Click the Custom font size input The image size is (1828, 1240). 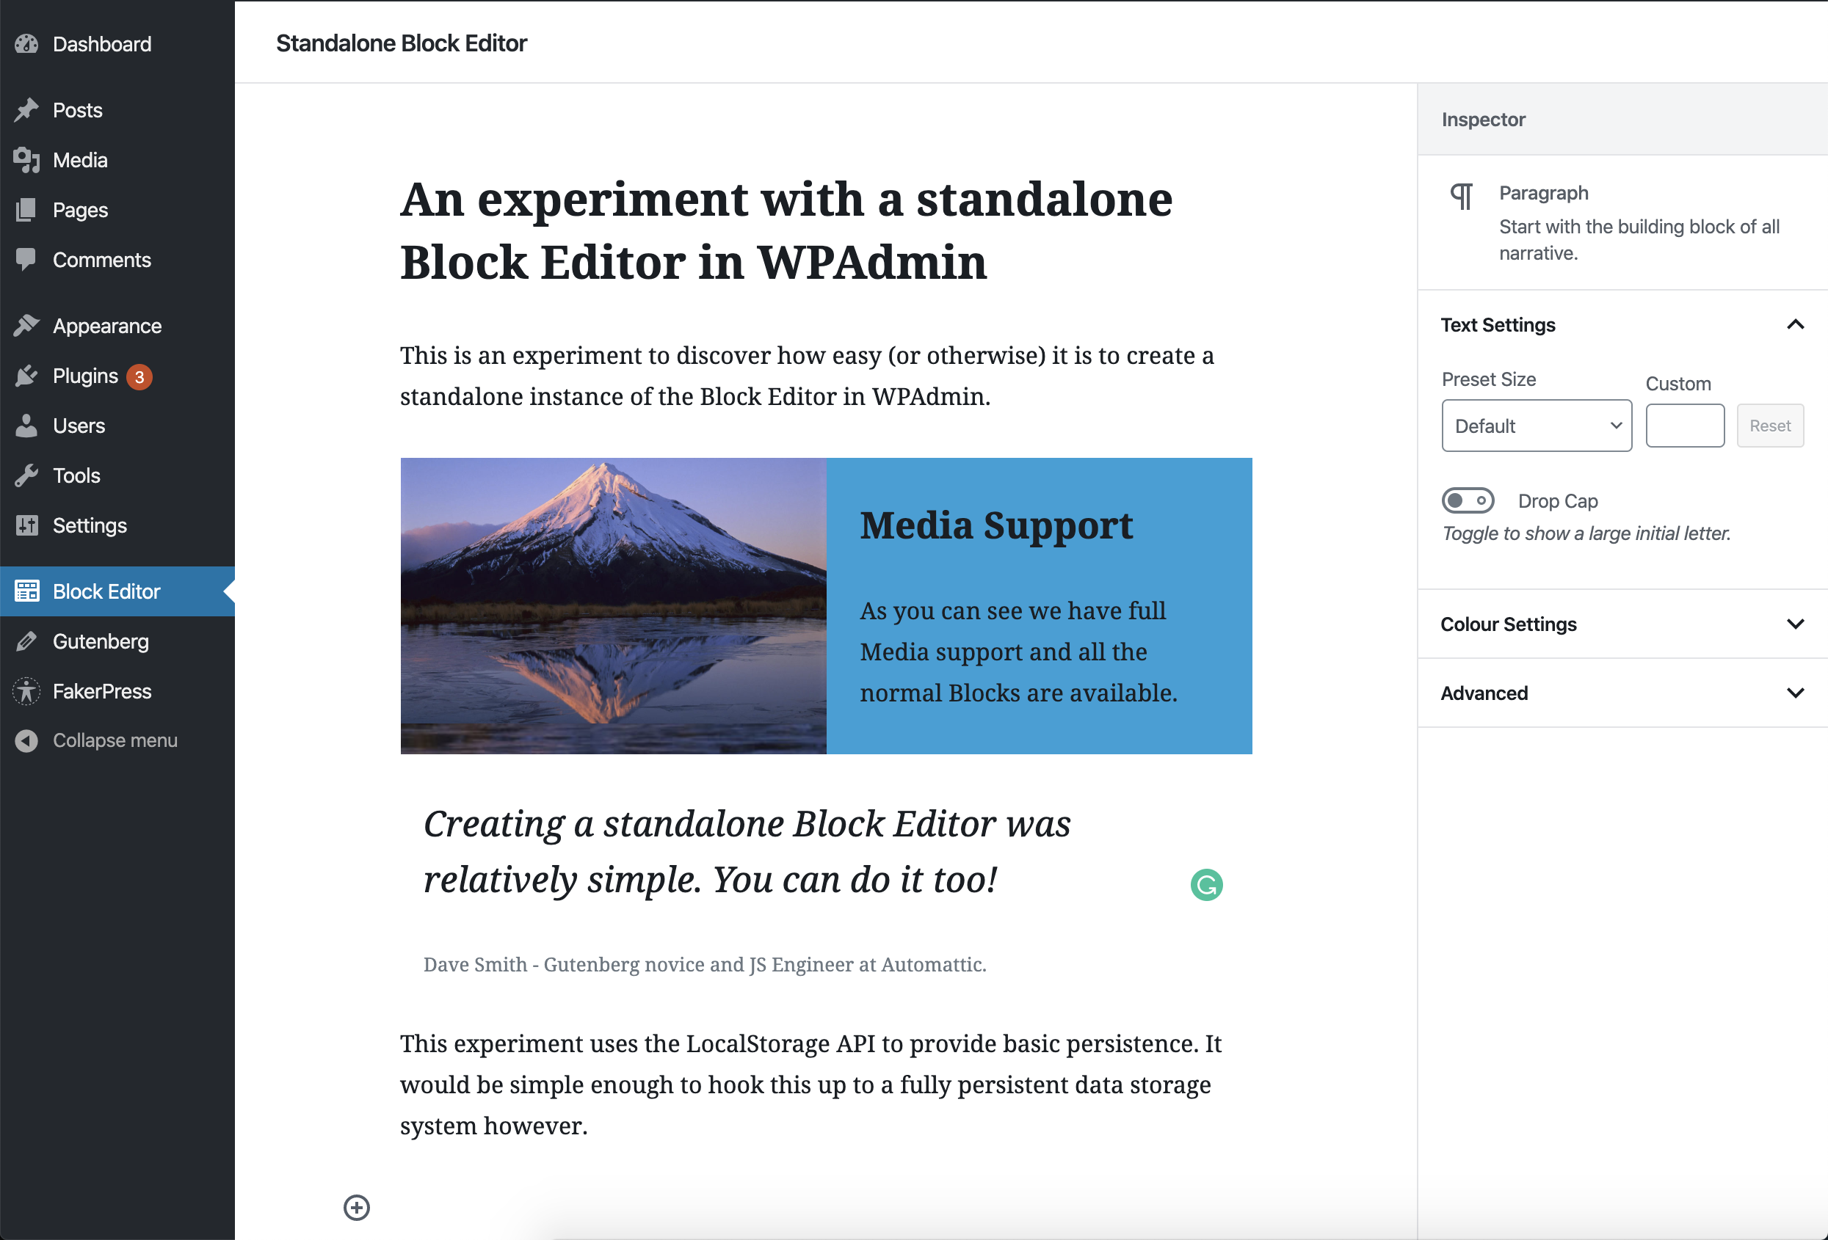click(x=1684, y=426)
